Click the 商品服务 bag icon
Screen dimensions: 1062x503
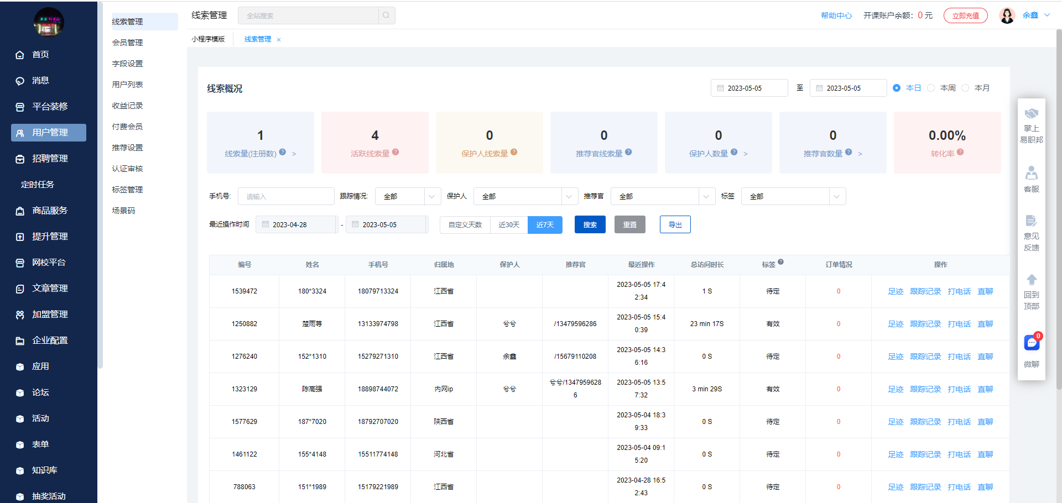coord(20,211)
